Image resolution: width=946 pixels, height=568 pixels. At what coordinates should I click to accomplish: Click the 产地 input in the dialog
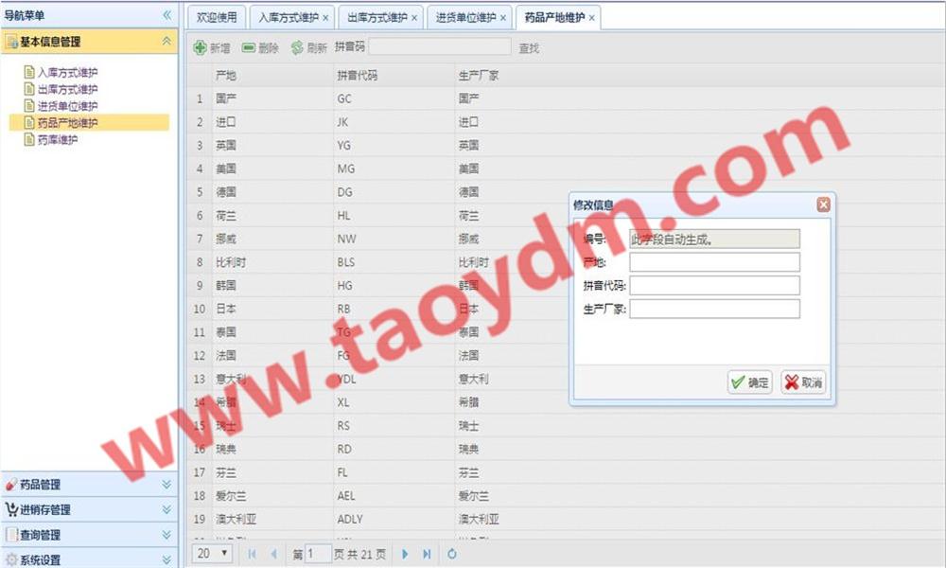714,262
